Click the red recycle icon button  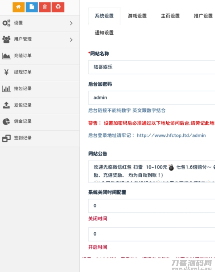coord(58,7)
